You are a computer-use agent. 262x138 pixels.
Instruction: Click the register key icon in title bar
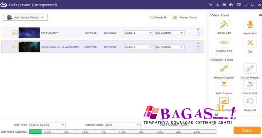[217, 5]
